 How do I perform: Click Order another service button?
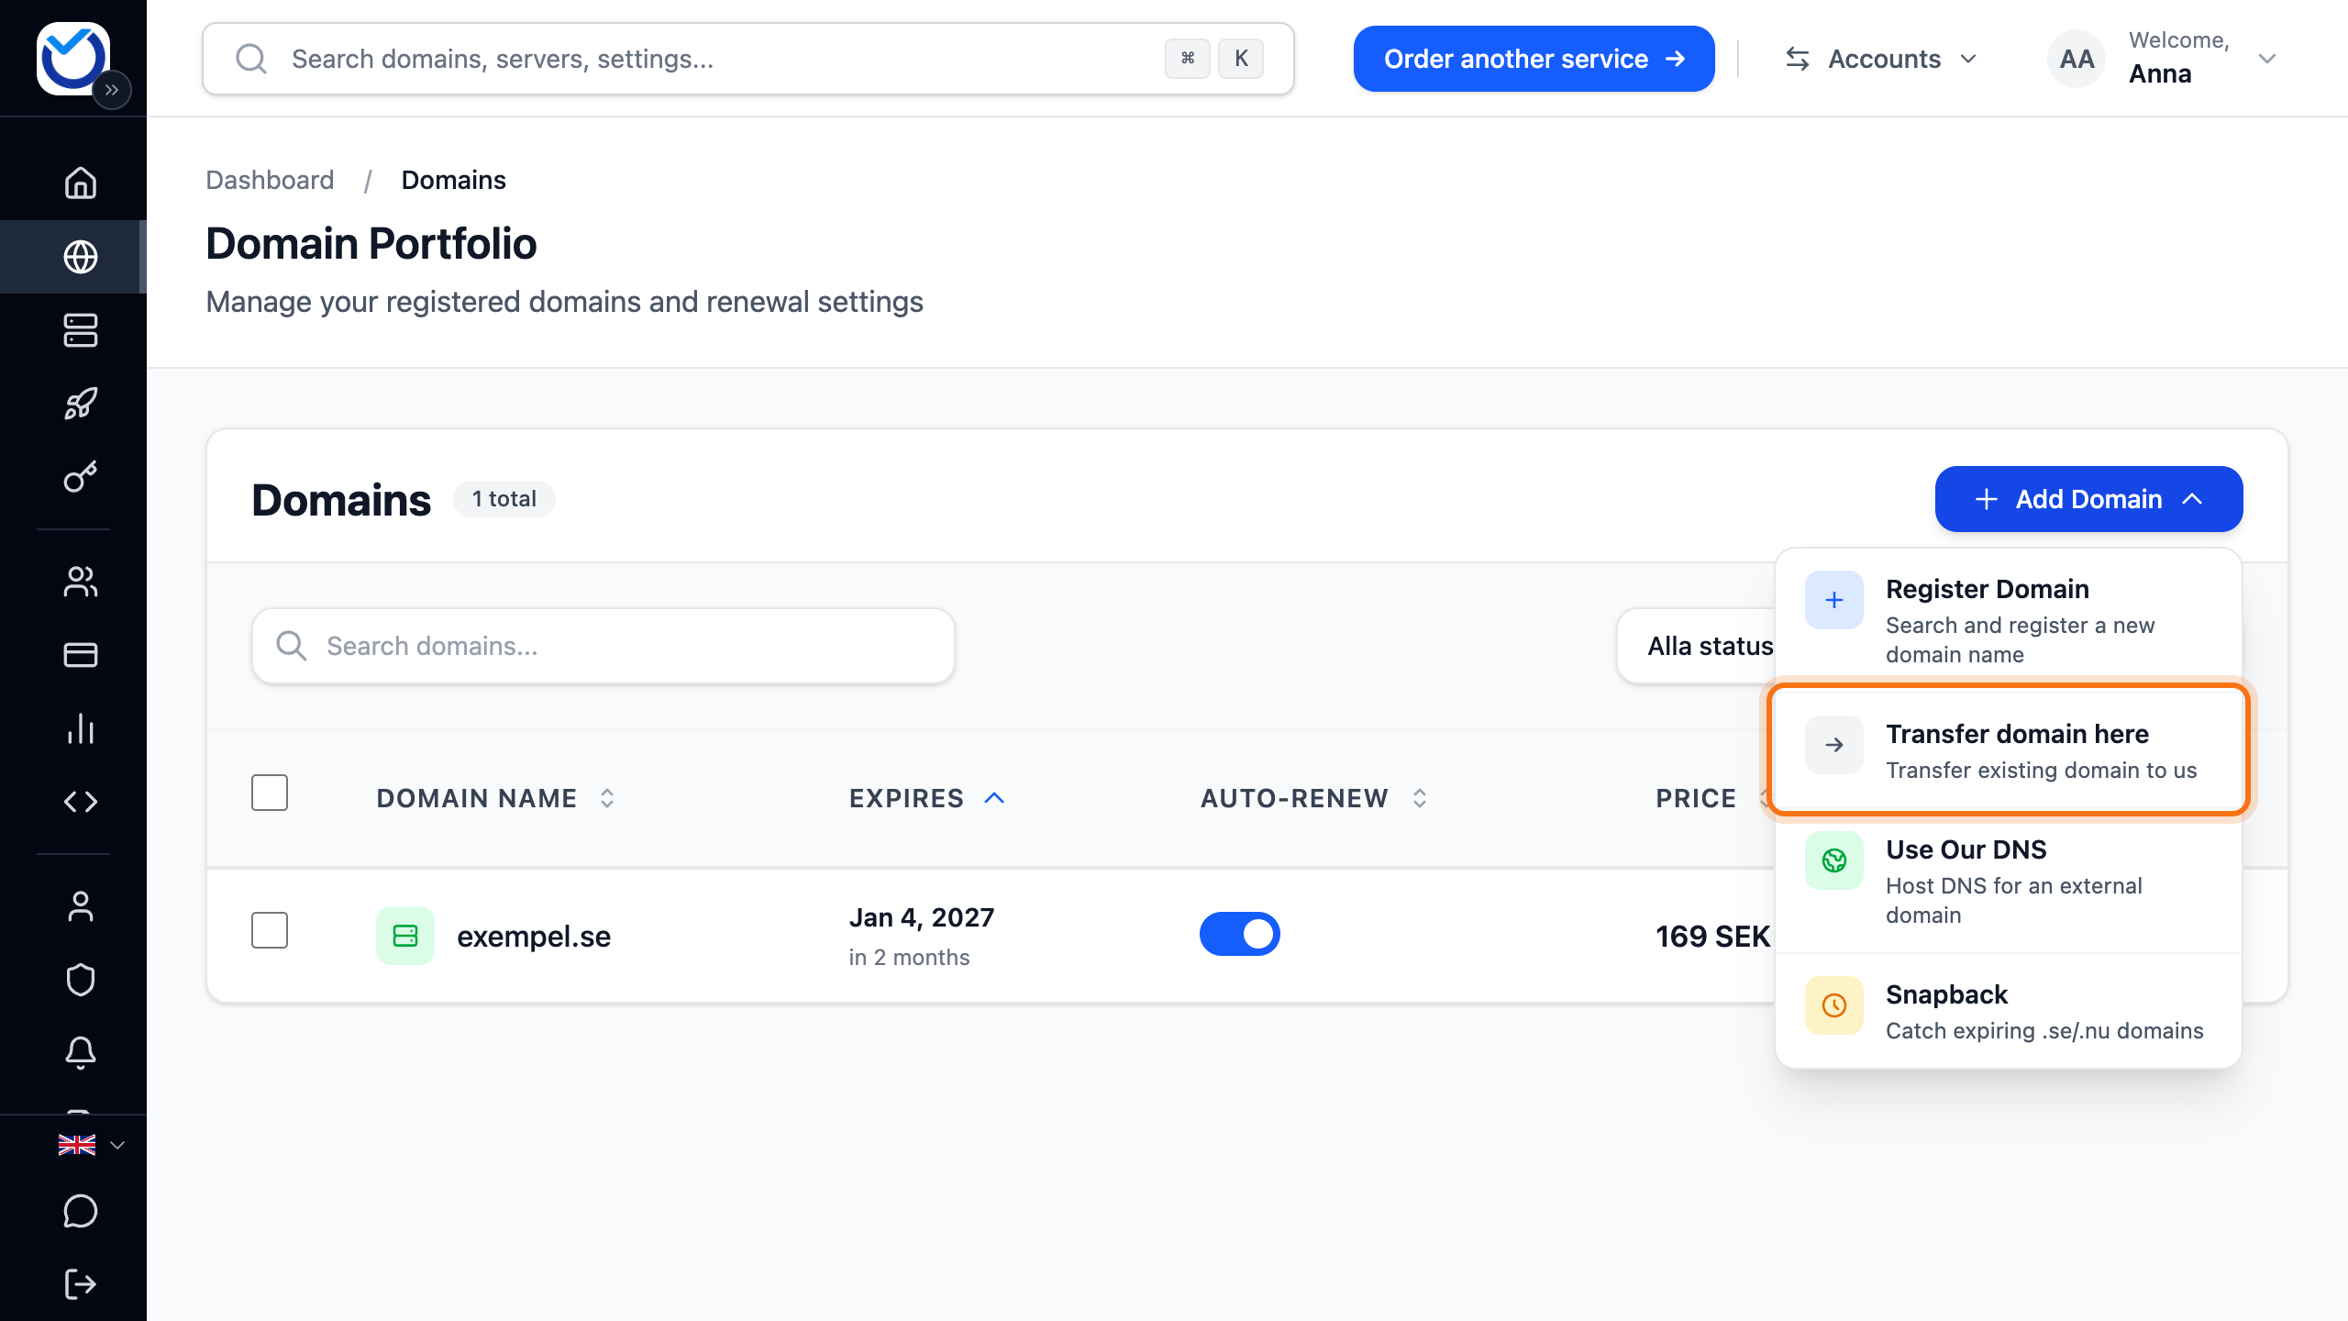point(1534,59)
